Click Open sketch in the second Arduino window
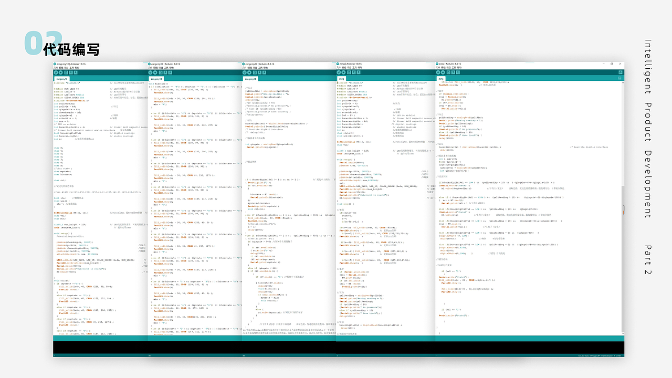 coord(165,72)
